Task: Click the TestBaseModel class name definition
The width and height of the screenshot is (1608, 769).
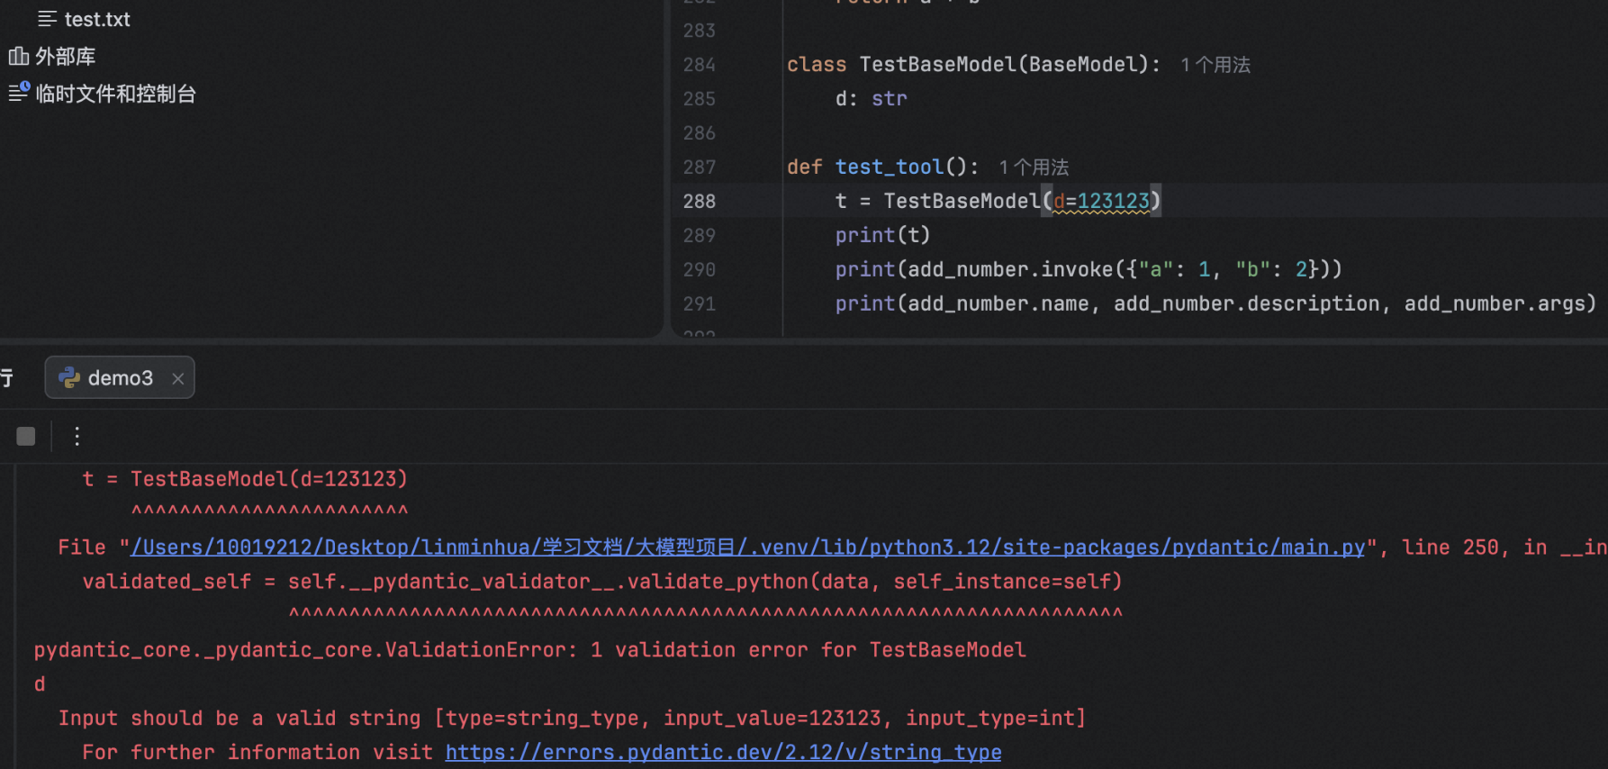Action: point(937,65)
